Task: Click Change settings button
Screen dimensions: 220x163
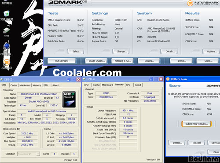Action: coord(121,52)
